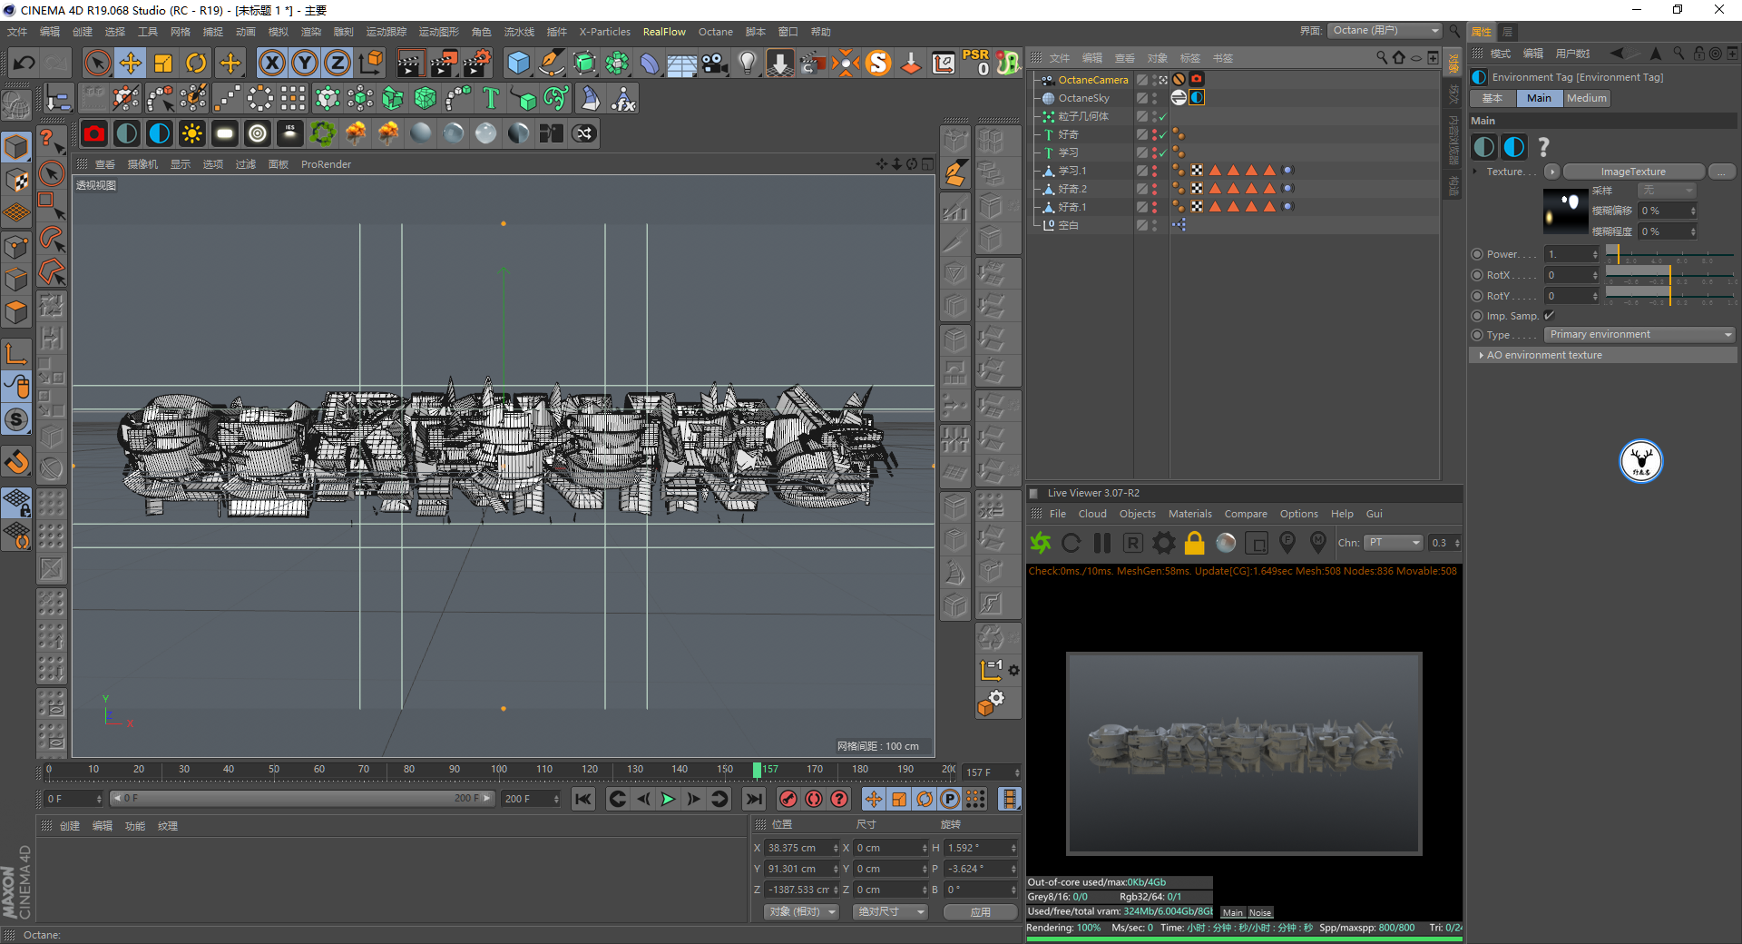
Task: Lock the Live Viewer with padlock icon
Action: 1194,543
